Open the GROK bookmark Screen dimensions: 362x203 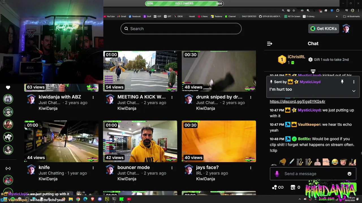pyautogui.click(x=178, y=16)
